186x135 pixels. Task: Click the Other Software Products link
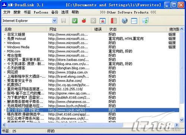(128, 12)
